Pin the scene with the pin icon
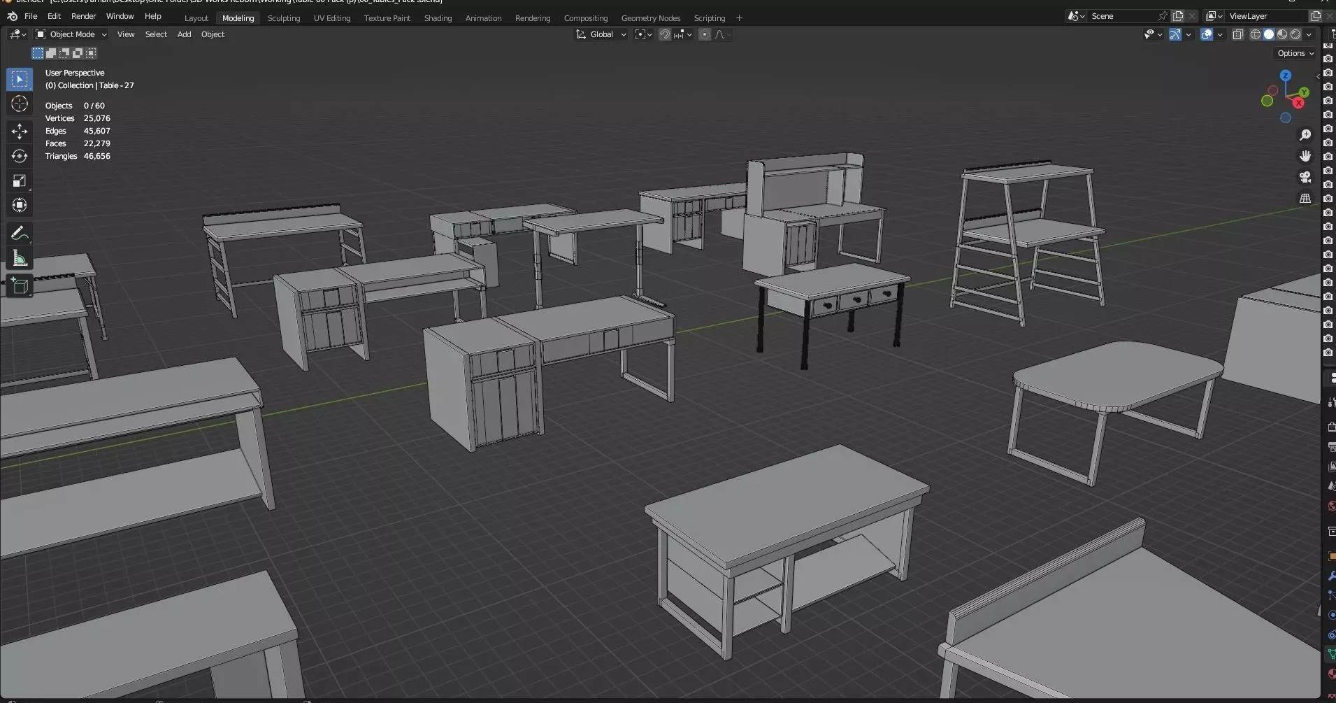Viewport: 1336px width, 703px height. tap(1162, 16)
